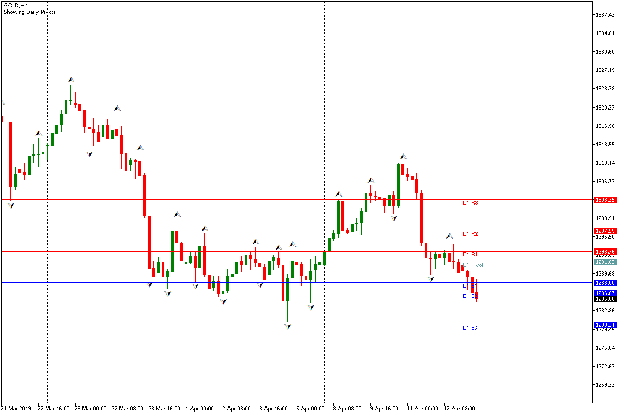Image resolution: width=623 pixels, height=415 pixels.
Task: Click the 1 Apr 00:00 date on time axis
Action: (200, 409)
